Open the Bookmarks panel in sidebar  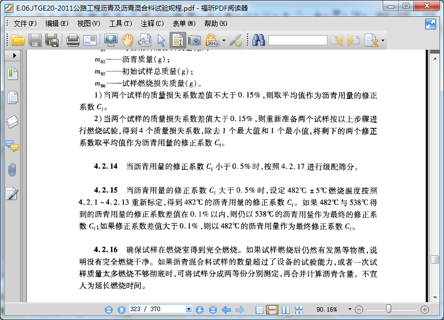[12, 73]
